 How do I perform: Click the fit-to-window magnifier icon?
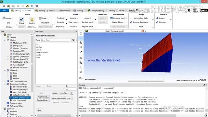(x=81, y=58)
